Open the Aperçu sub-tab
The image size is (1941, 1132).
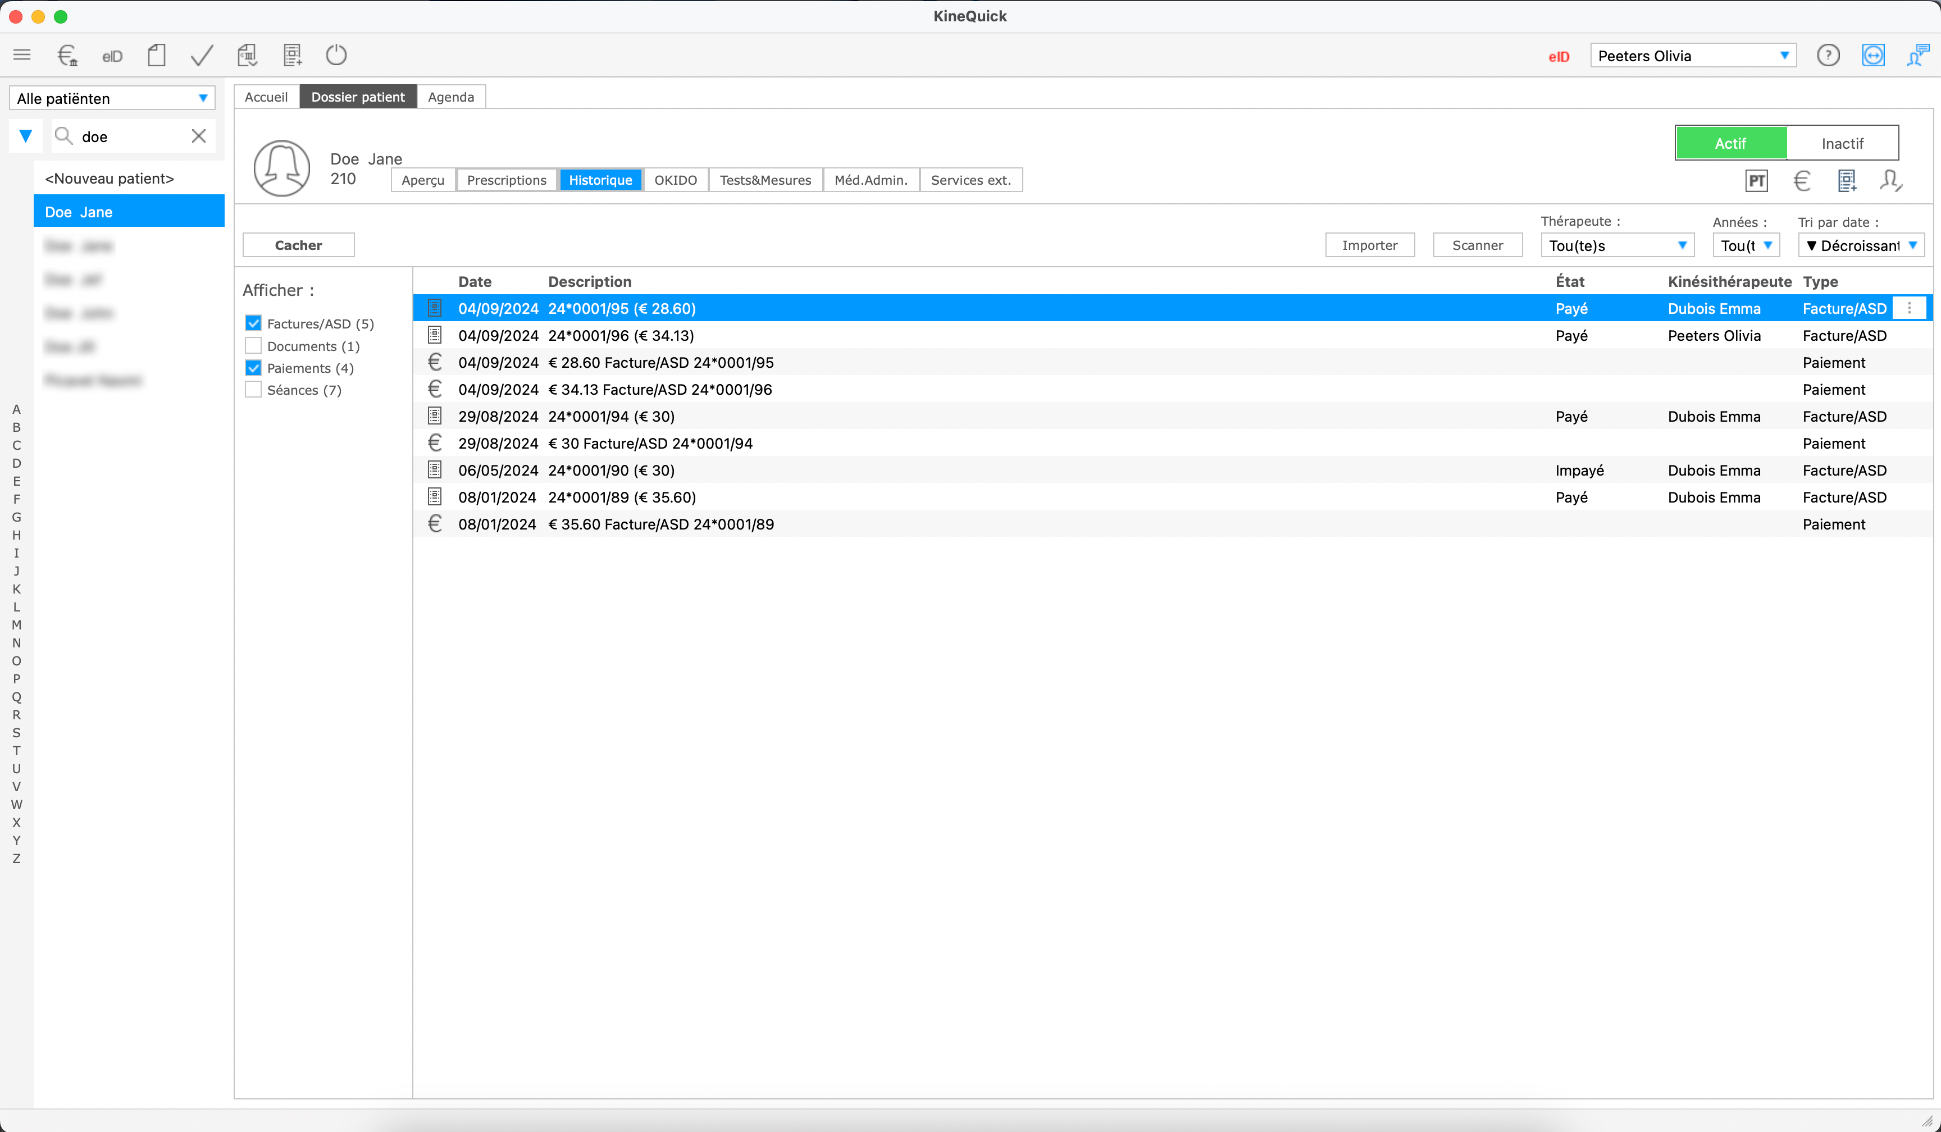click(423, 180)
